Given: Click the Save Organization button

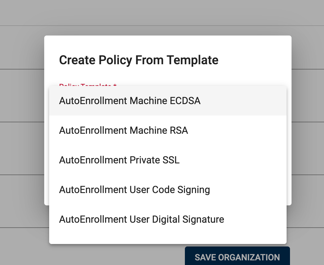Looking at the screenshot, I should pyautogui.click(x=237, y=257).
